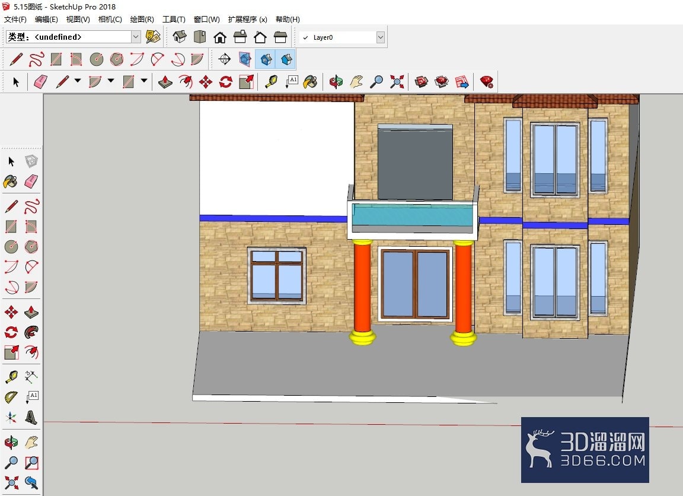The width and height of the screenshot is (683, 496).
Task: Select the Push/Pull tool in left toolbar
Action: [31, 313]
